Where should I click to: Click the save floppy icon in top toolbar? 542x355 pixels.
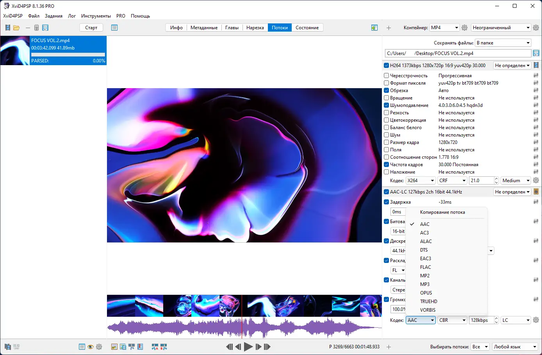pyautogui.click(x=45, y=28)
